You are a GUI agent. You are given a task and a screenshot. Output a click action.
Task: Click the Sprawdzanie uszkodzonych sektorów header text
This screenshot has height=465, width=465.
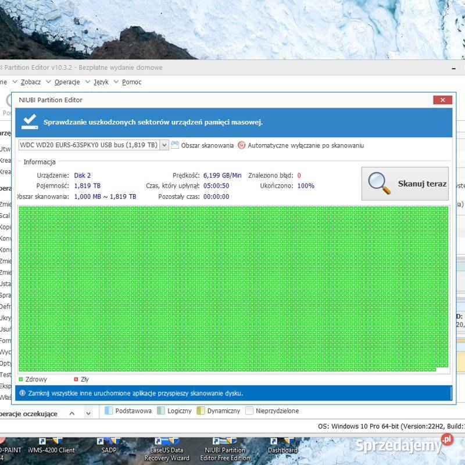pyautogui.click(x=153, y=122)
